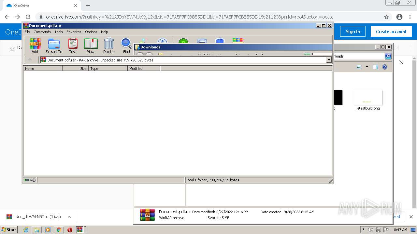Click the Sign In button

point(353,32)
